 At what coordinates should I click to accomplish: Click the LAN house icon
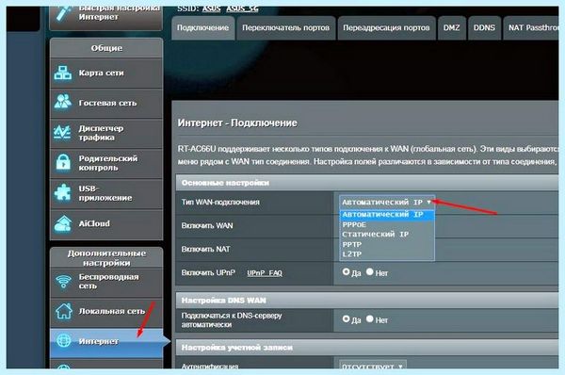click(x=64, y=311)
